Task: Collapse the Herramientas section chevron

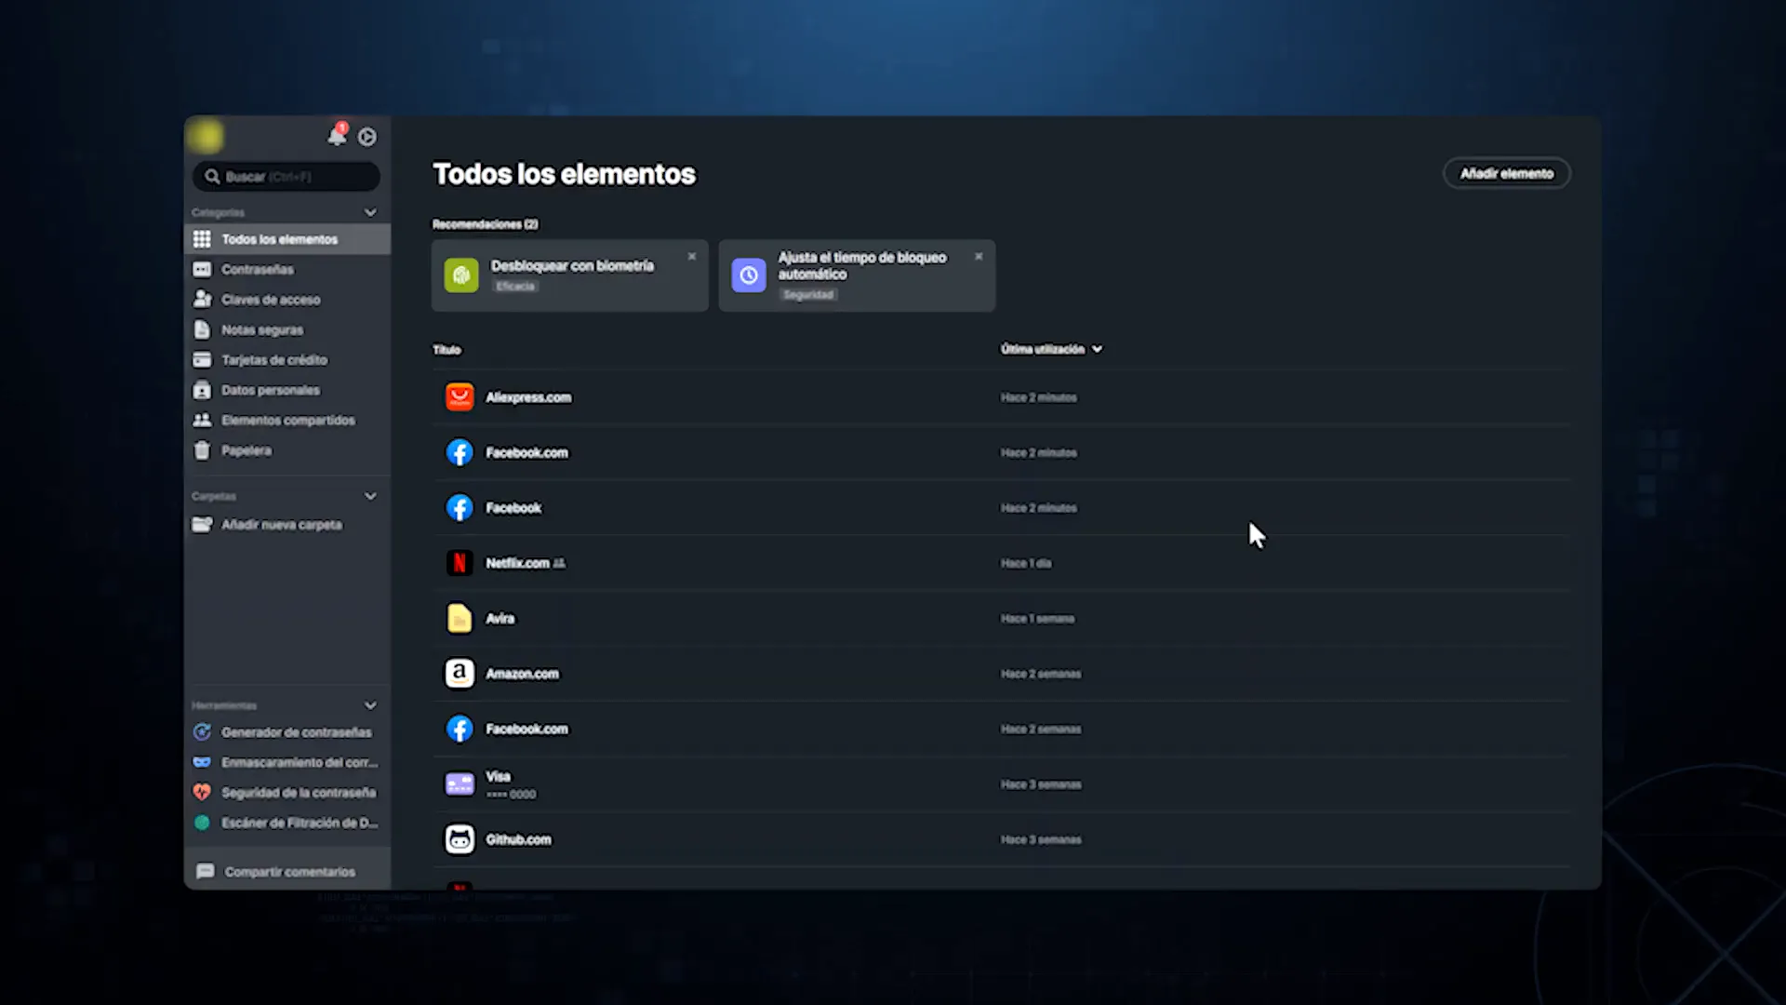Action: coord(370,705)
